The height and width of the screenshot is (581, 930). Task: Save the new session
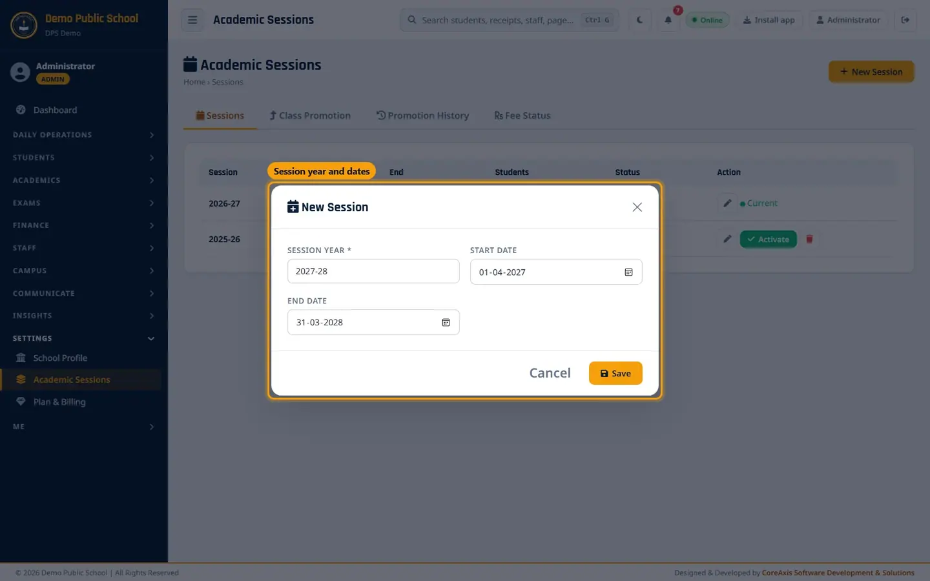(615, 373)
